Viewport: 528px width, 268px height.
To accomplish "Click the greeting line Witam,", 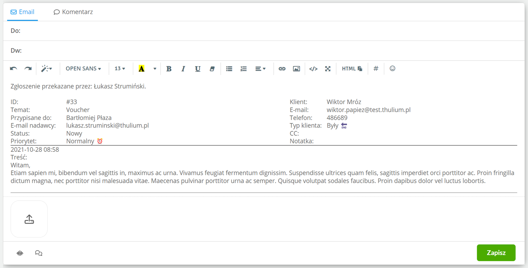I will [x=20, y=165].
